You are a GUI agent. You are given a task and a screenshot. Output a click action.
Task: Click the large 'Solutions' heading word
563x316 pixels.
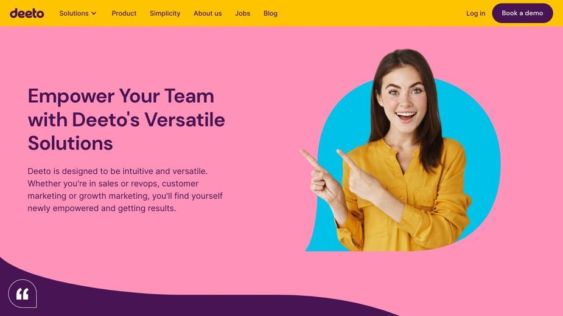pyautogui.click(x=71, y=143)
